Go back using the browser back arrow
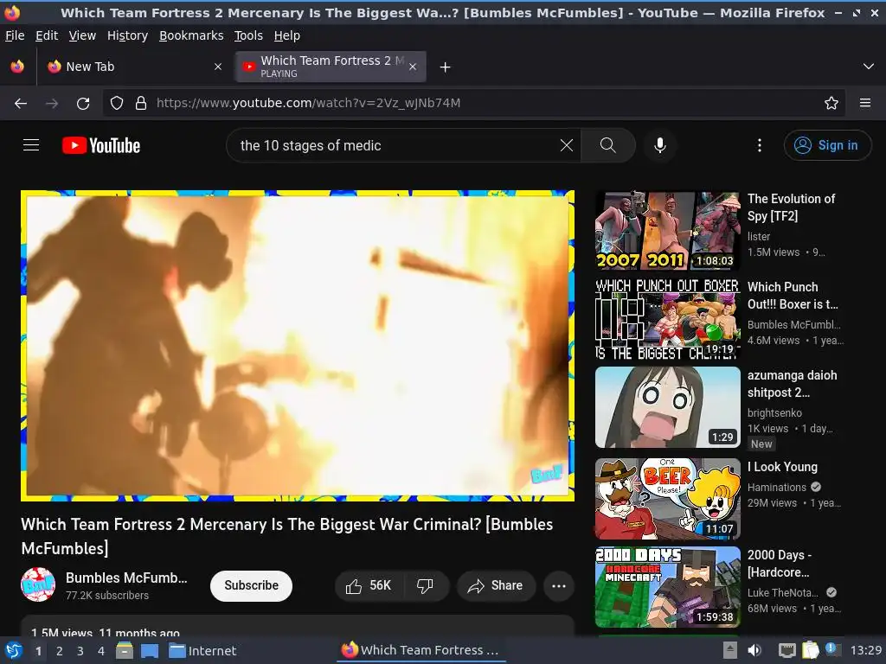This screenshot has height=664, width=886. pyautogui.click(x=21, y=104)
